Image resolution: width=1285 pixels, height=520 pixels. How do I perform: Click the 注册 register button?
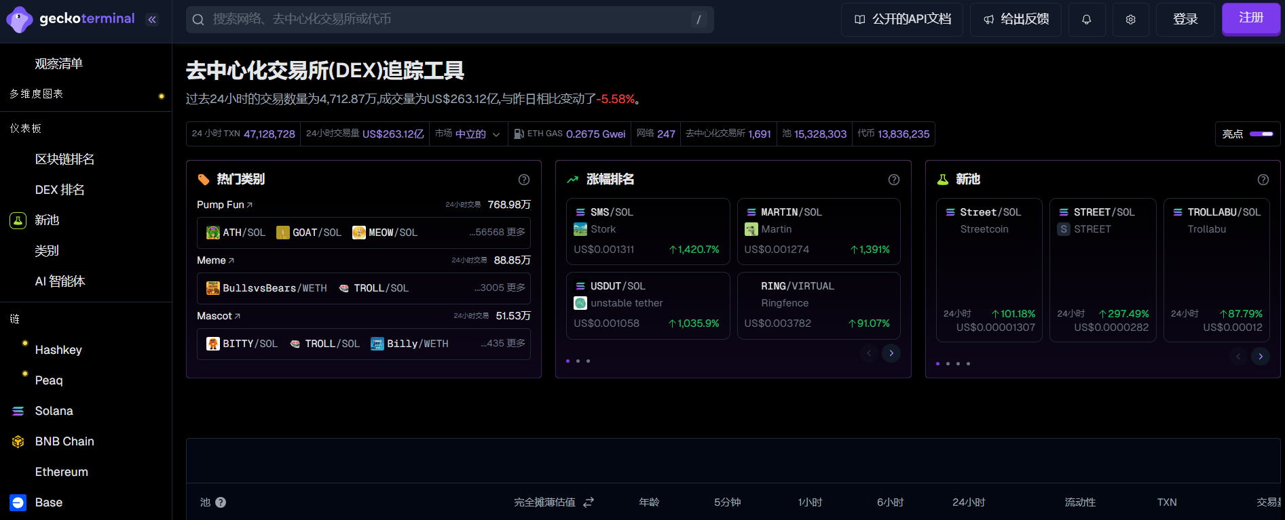[x=1251, y=18]
